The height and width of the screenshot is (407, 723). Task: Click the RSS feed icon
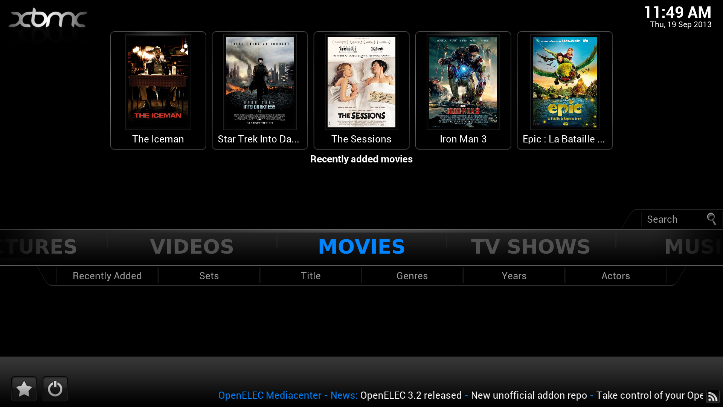[x=712, y=396]
